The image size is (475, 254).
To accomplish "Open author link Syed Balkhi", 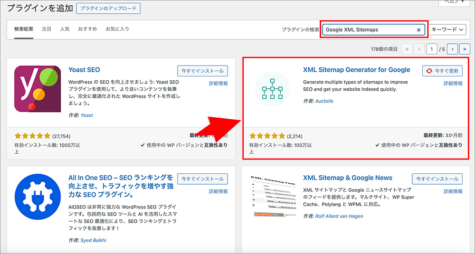I will (x=93, y=240).
